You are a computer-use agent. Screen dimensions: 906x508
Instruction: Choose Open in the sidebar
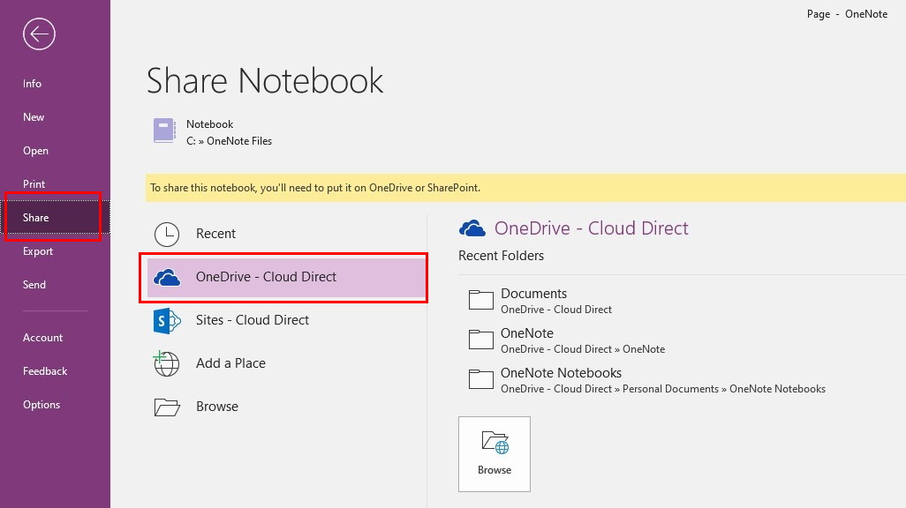tap(36, 151)
